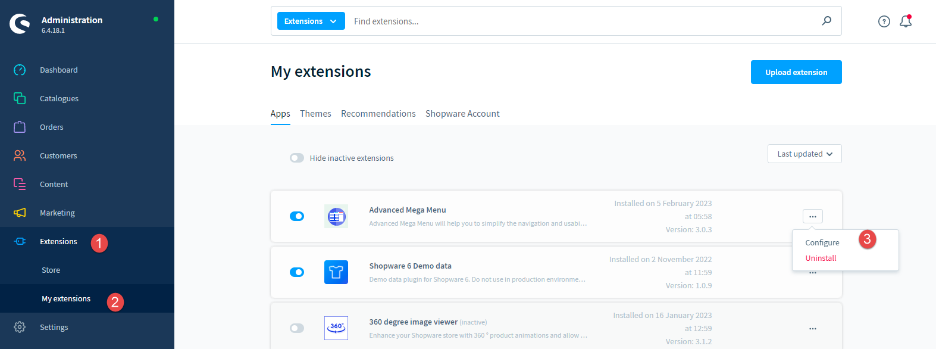The width and height of the screenshot is (936, 349).
Task: Click the Shopware 6 Demo data title
Action: [411, 266]
